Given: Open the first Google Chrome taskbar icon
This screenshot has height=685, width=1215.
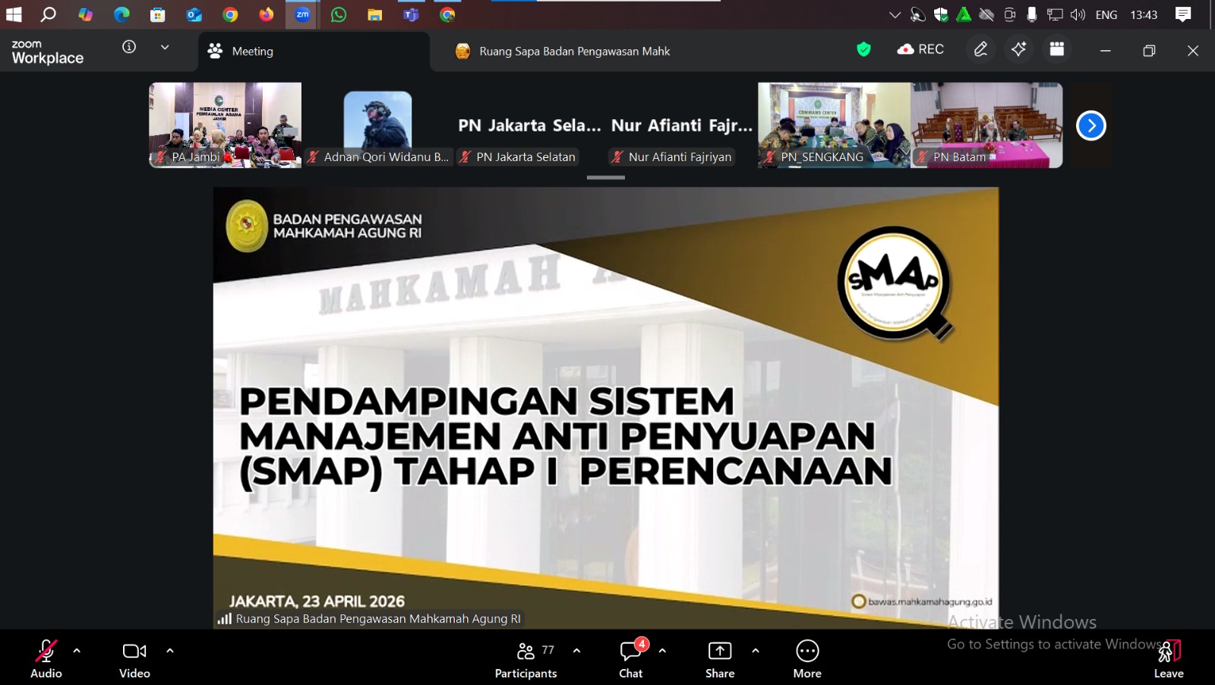Looking at the screenshot, I should [230, 14].
